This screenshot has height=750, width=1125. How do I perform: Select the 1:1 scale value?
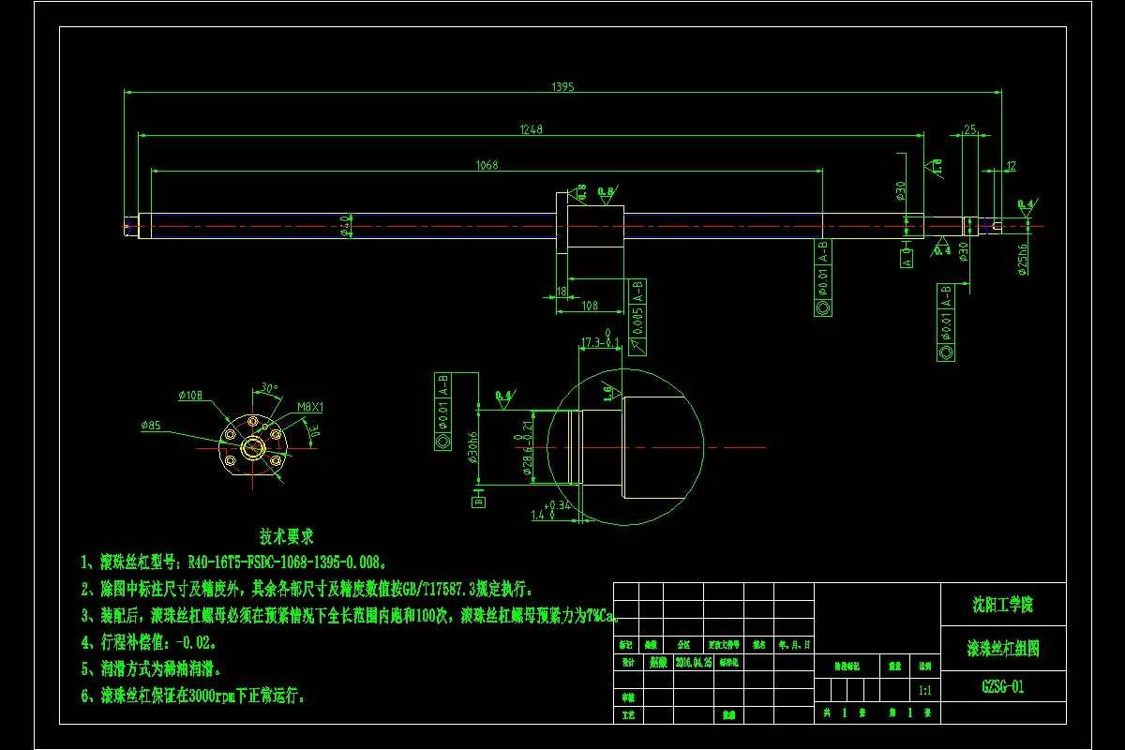(925, 690)
